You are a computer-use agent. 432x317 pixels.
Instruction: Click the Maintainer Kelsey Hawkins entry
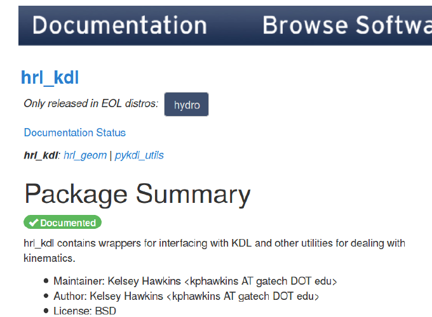[x=195, y=281]
